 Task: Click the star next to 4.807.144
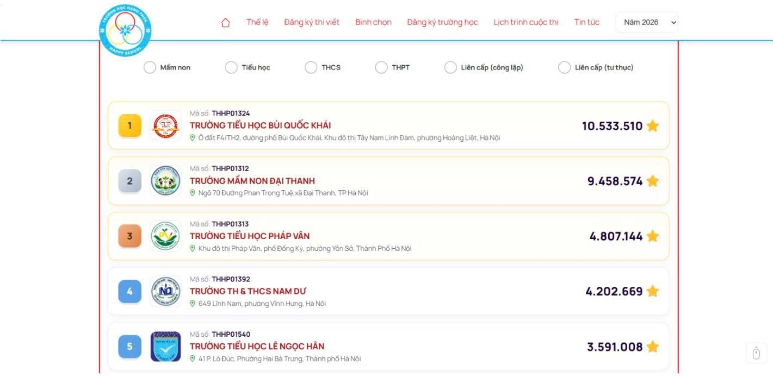653,236
